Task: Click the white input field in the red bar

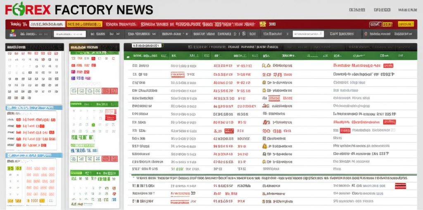Action: [x=47, y=24]
